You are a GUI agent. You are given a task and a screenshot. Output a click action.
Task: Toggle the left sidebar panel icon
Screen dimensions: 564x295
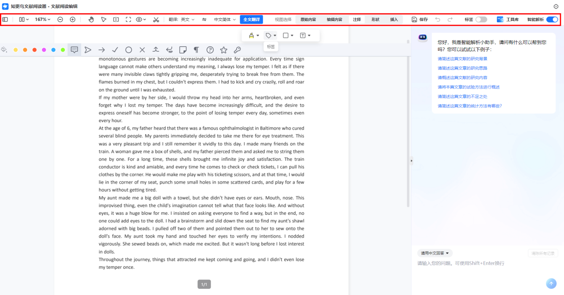[5, 20]
